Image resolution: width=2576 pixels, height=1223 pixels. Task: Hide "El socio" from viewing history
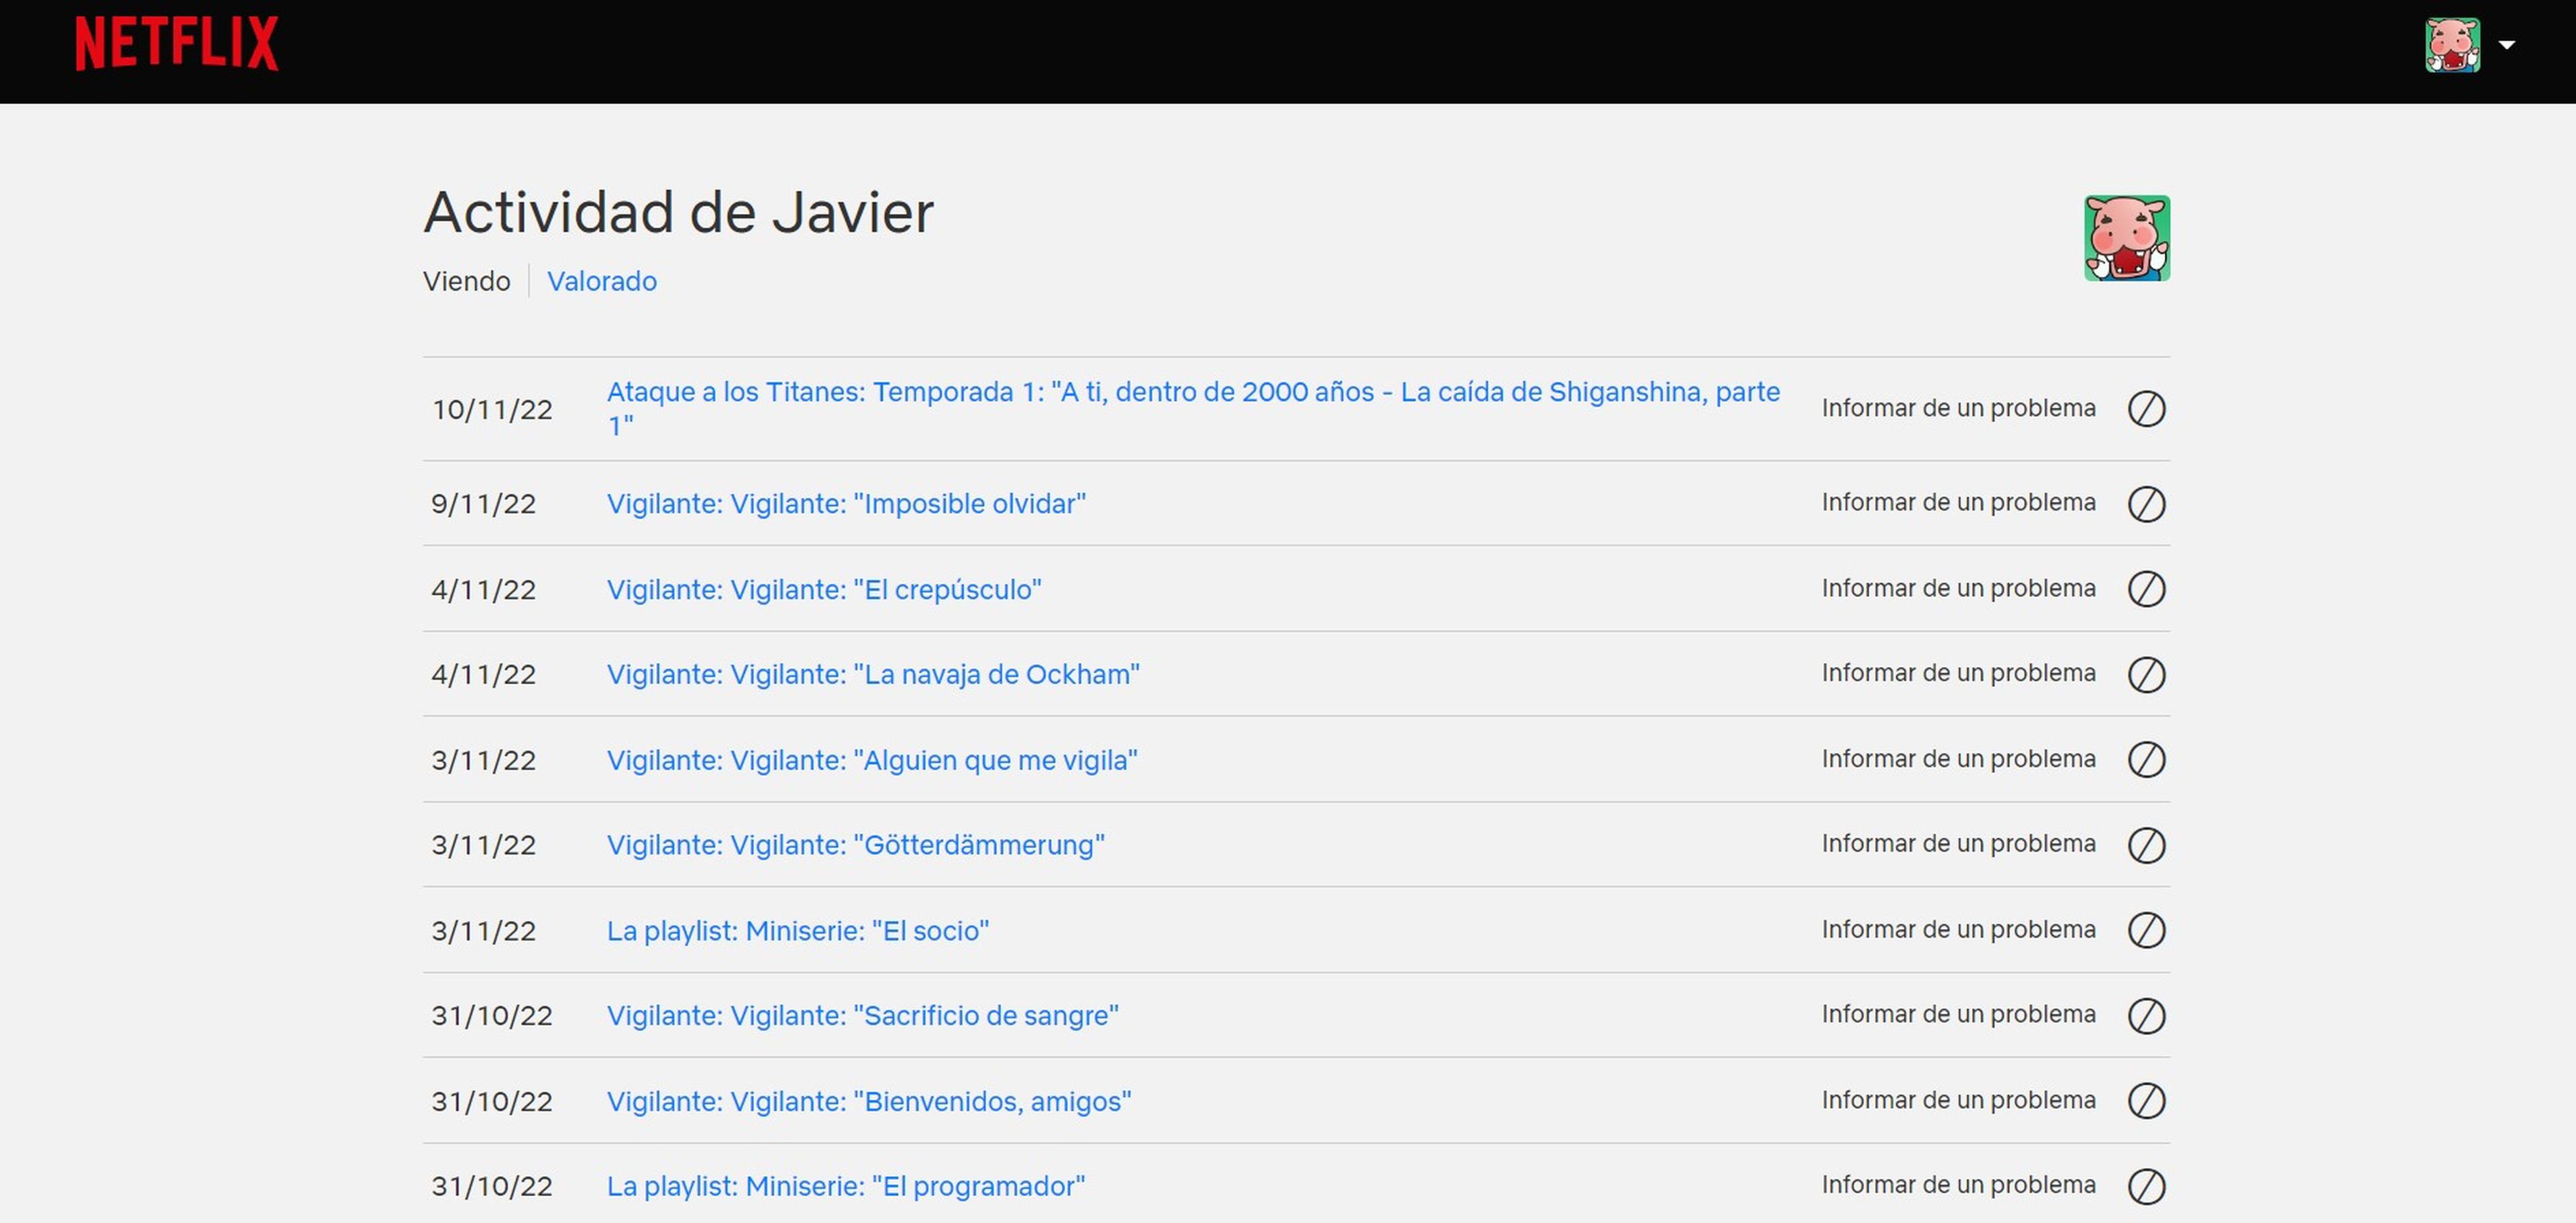pos(2146,931)
